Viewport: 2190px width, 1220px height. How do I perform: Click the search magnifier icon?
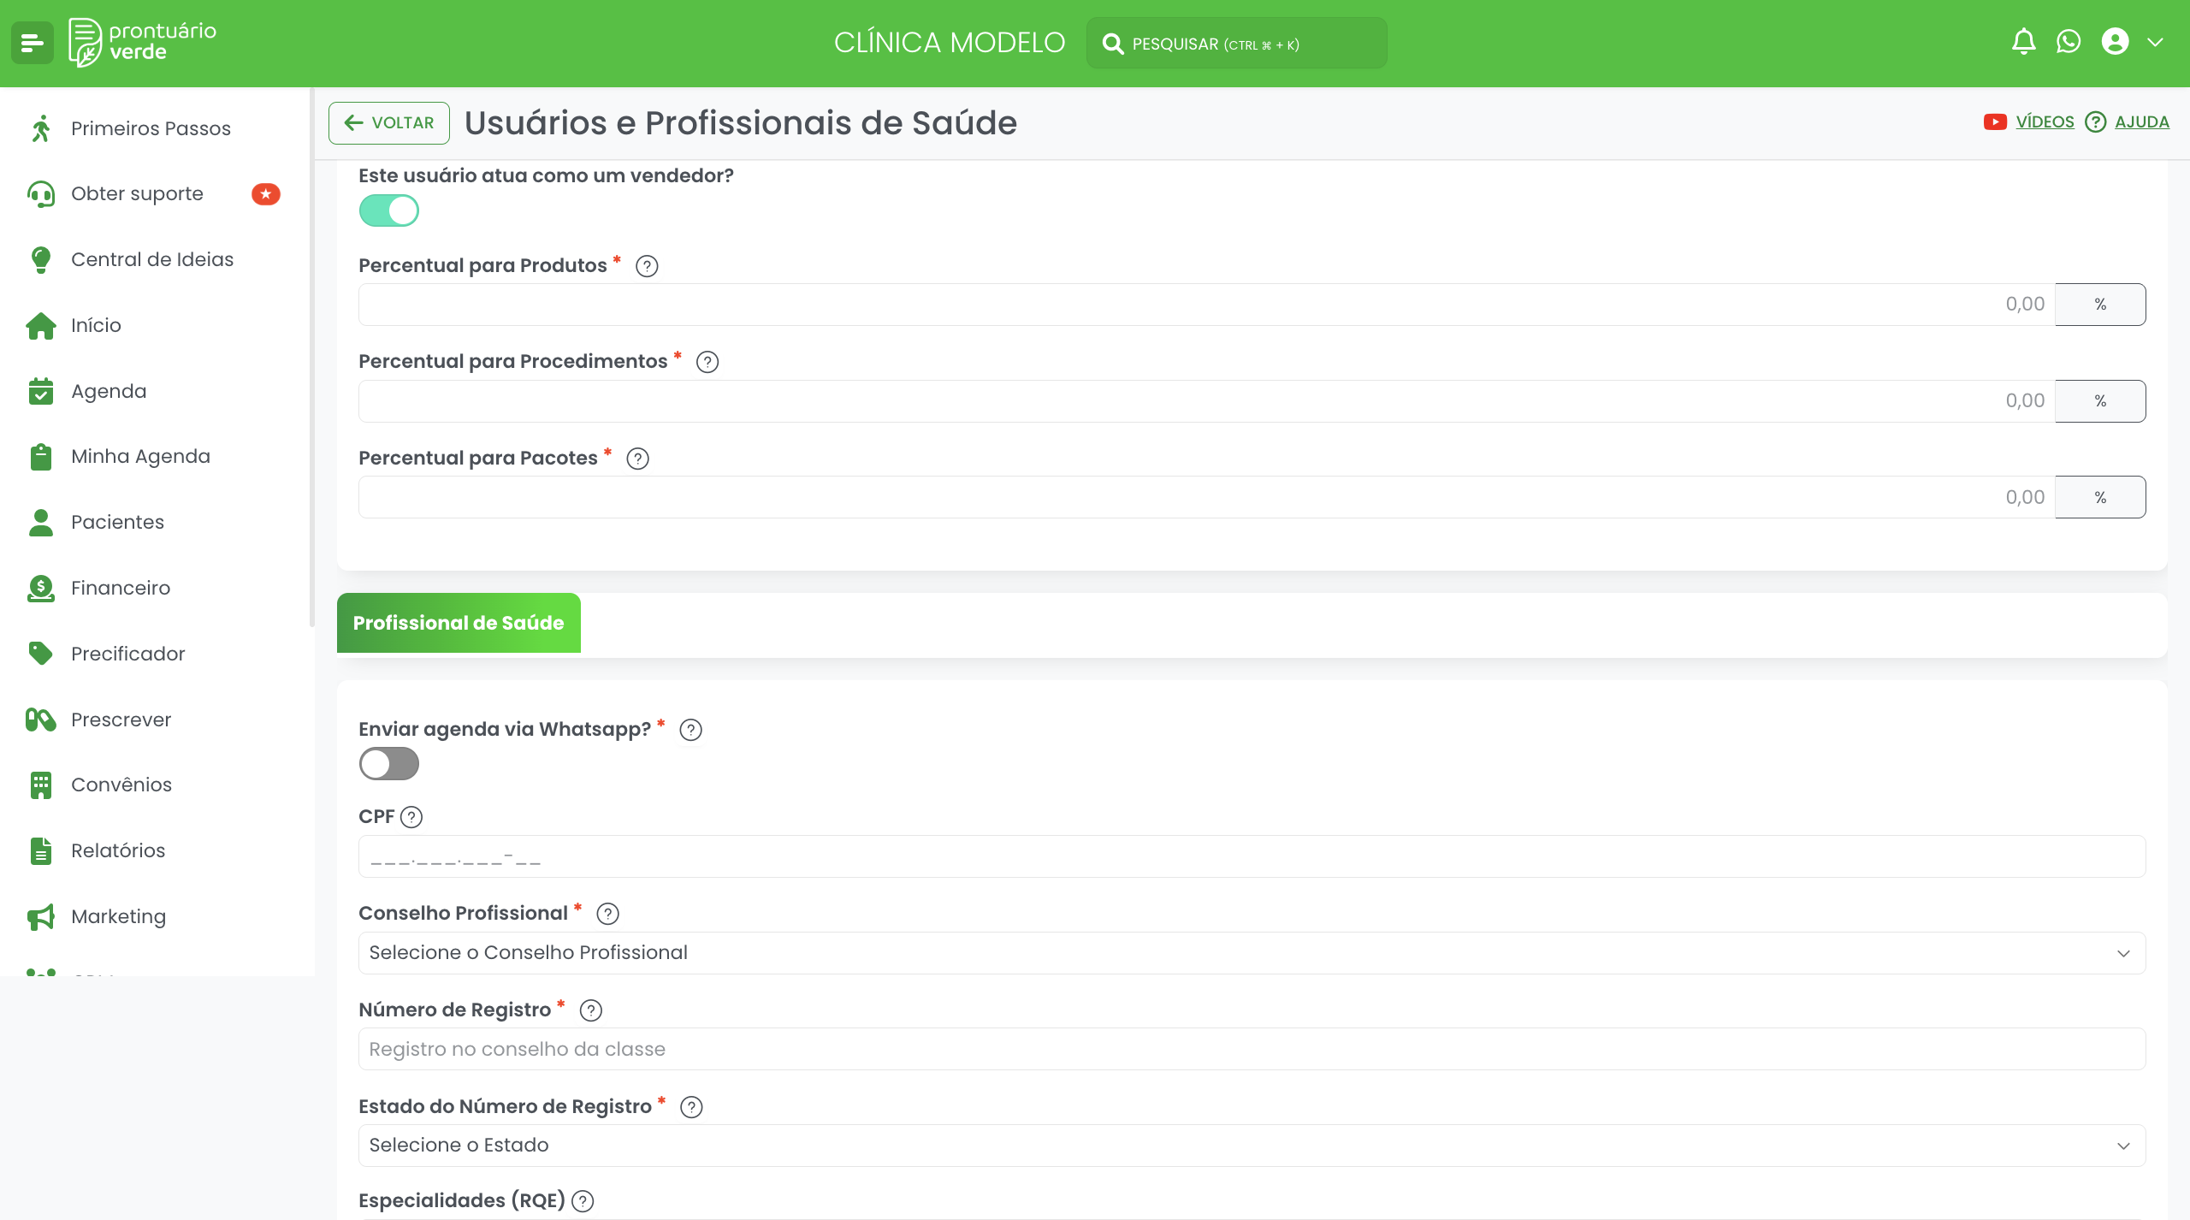point(1112,44)
